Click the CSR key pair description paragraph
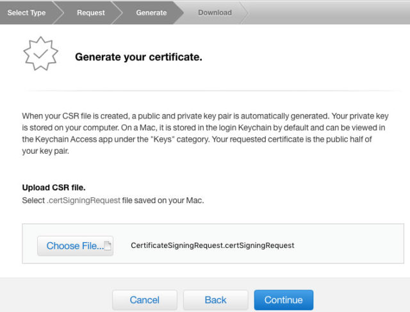Screen dimensions: 410x312 pyautogui.click(x=205, y=133)
